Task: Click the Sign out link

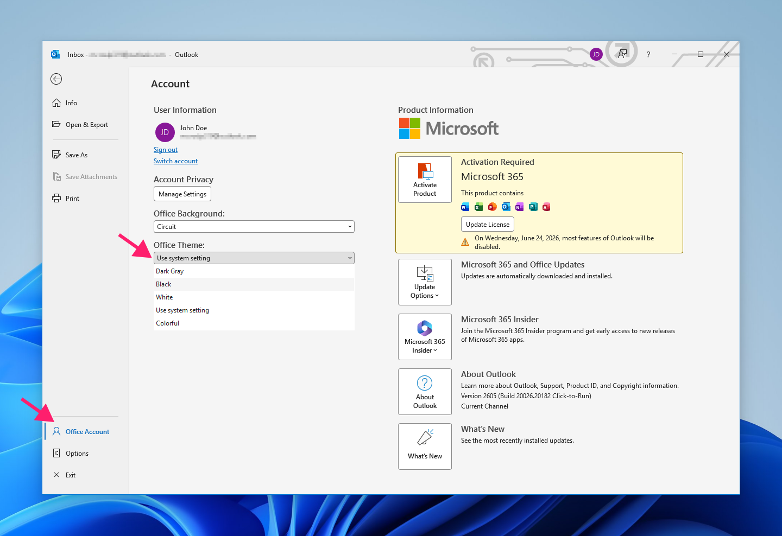Action: pos(166,150)
